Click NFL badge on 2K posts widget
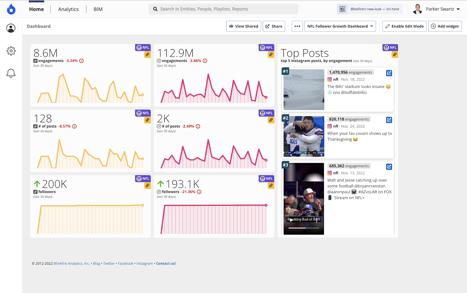The image size is (467, 293). pos(266,113)
